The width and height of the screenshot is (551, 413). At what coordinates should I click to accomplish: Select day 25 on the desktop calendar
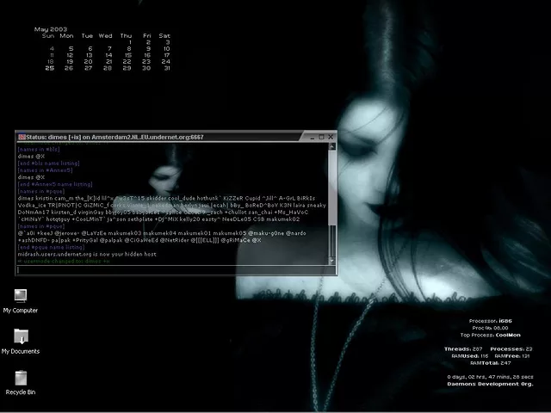point(50,68)
